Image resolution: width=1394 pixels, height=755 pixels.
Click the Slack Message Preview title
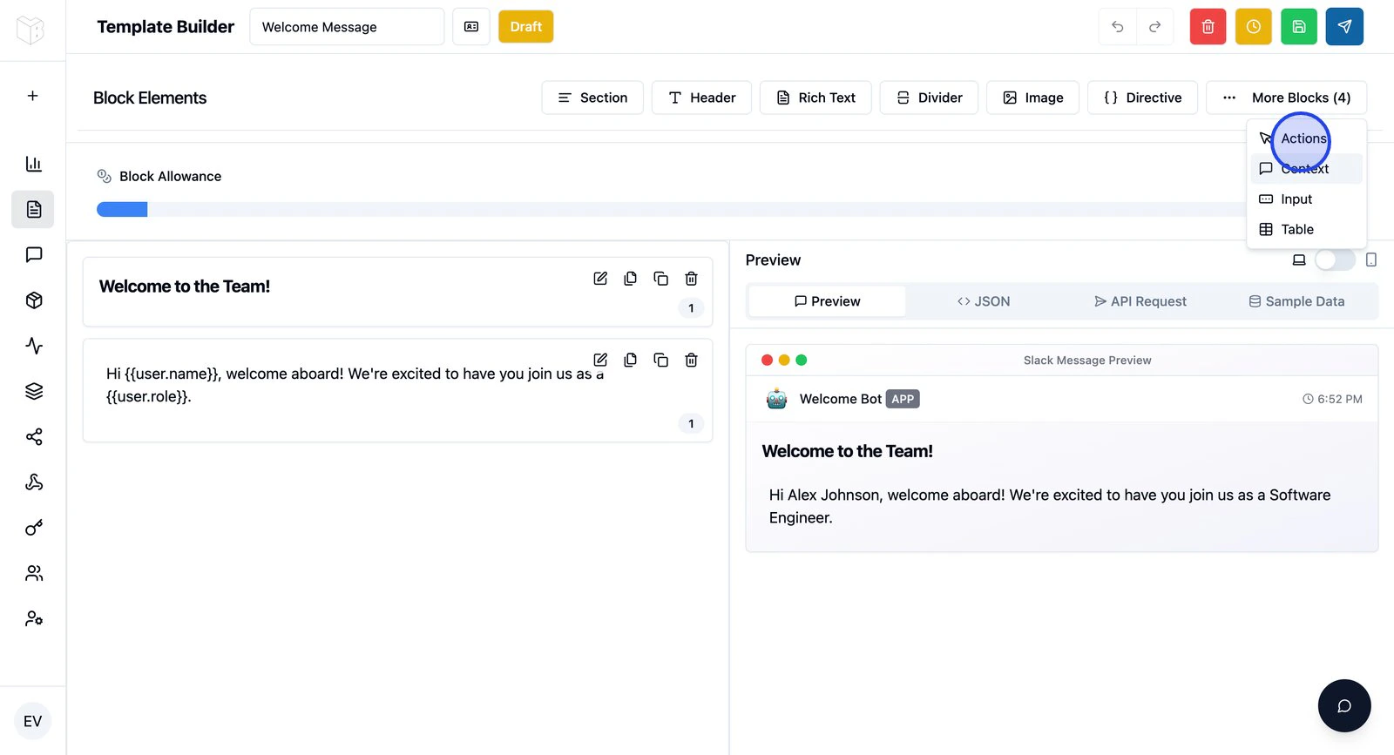point(1087,361)
